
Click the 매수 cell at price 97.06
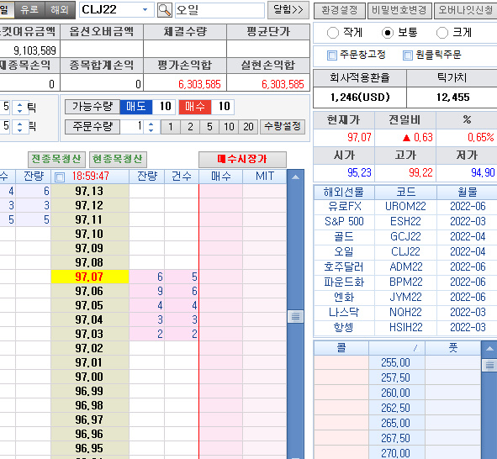(x=220, y=291)
